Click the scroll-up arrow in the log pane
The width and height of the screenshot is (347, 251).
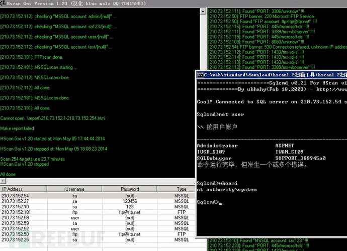point(203,11)
